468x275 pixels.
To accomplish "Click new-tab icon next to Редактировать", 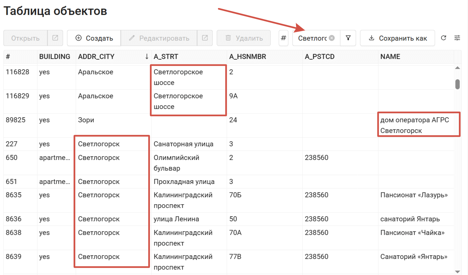I will 205,38.
